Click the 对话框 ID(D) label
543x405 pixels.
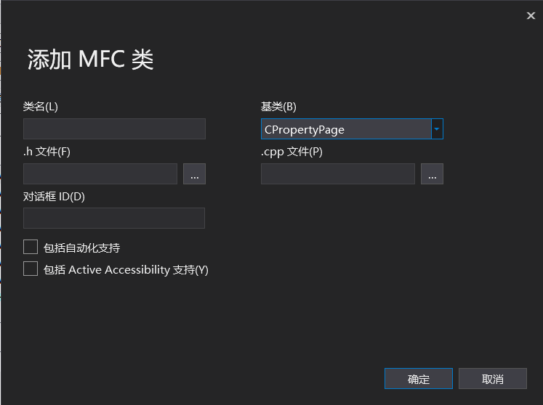coord(55,196)
